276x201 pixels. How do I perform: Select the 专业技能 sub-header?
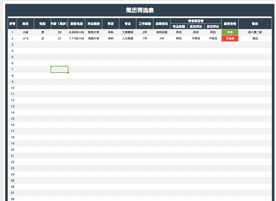179,27
